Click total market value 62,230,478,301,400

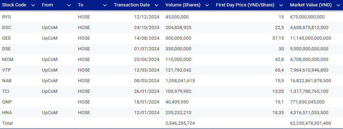click(310, 123)
